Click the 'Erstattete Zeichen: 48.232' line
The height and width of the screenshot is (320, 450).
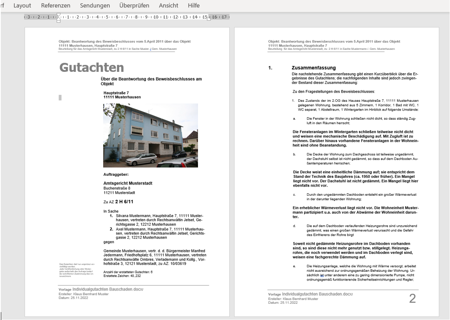click(x=122, y=276)
